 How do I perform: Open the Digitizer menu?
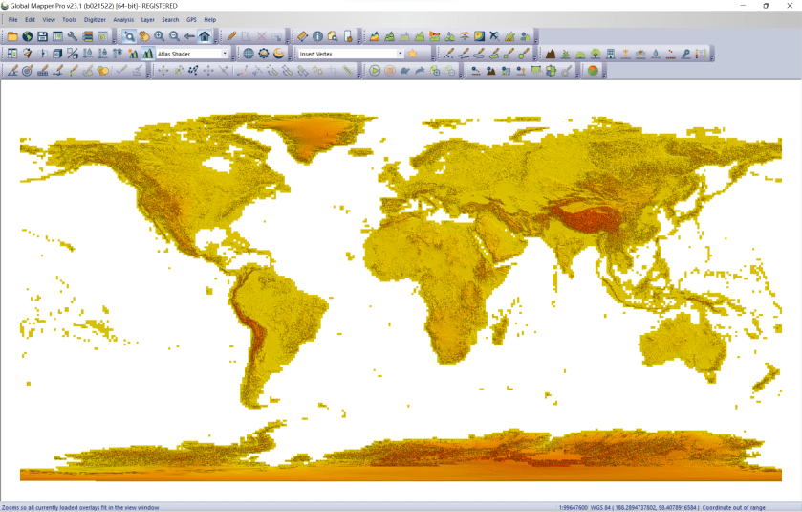95,19
